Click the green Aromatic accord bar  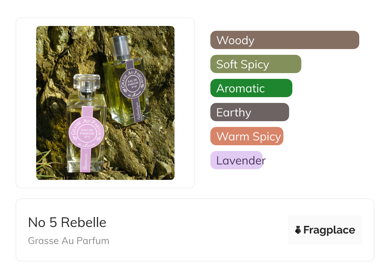tap(251, 88)
